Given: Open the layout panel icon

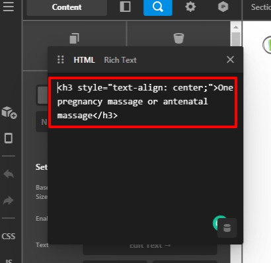Looking at the screenshot, I should [125, 7].
